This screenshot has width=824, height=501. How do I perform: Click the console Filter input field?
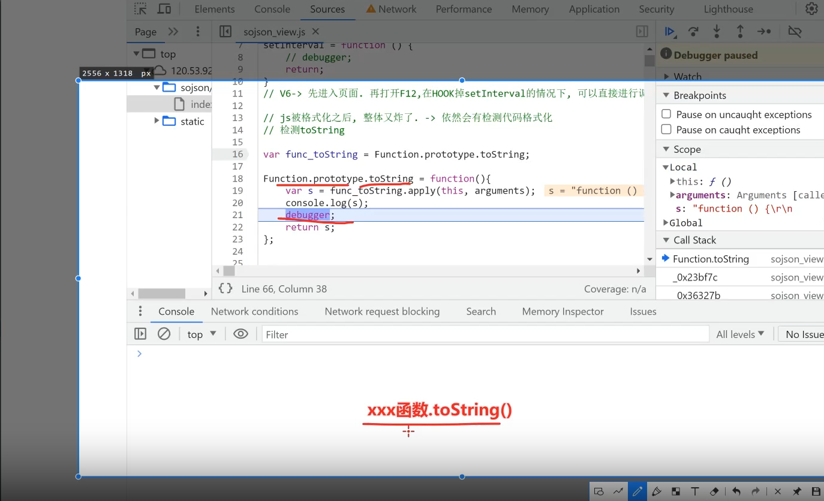[485, 334]
